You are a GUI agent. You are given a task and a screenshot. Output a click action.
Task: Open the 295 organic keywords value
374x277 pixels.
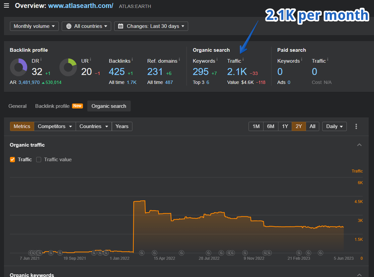[x=200, y=72]
